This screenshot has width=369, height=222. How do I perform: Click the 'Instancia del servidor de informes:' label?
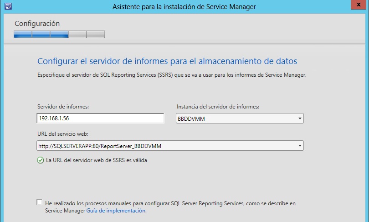(218, 106)
